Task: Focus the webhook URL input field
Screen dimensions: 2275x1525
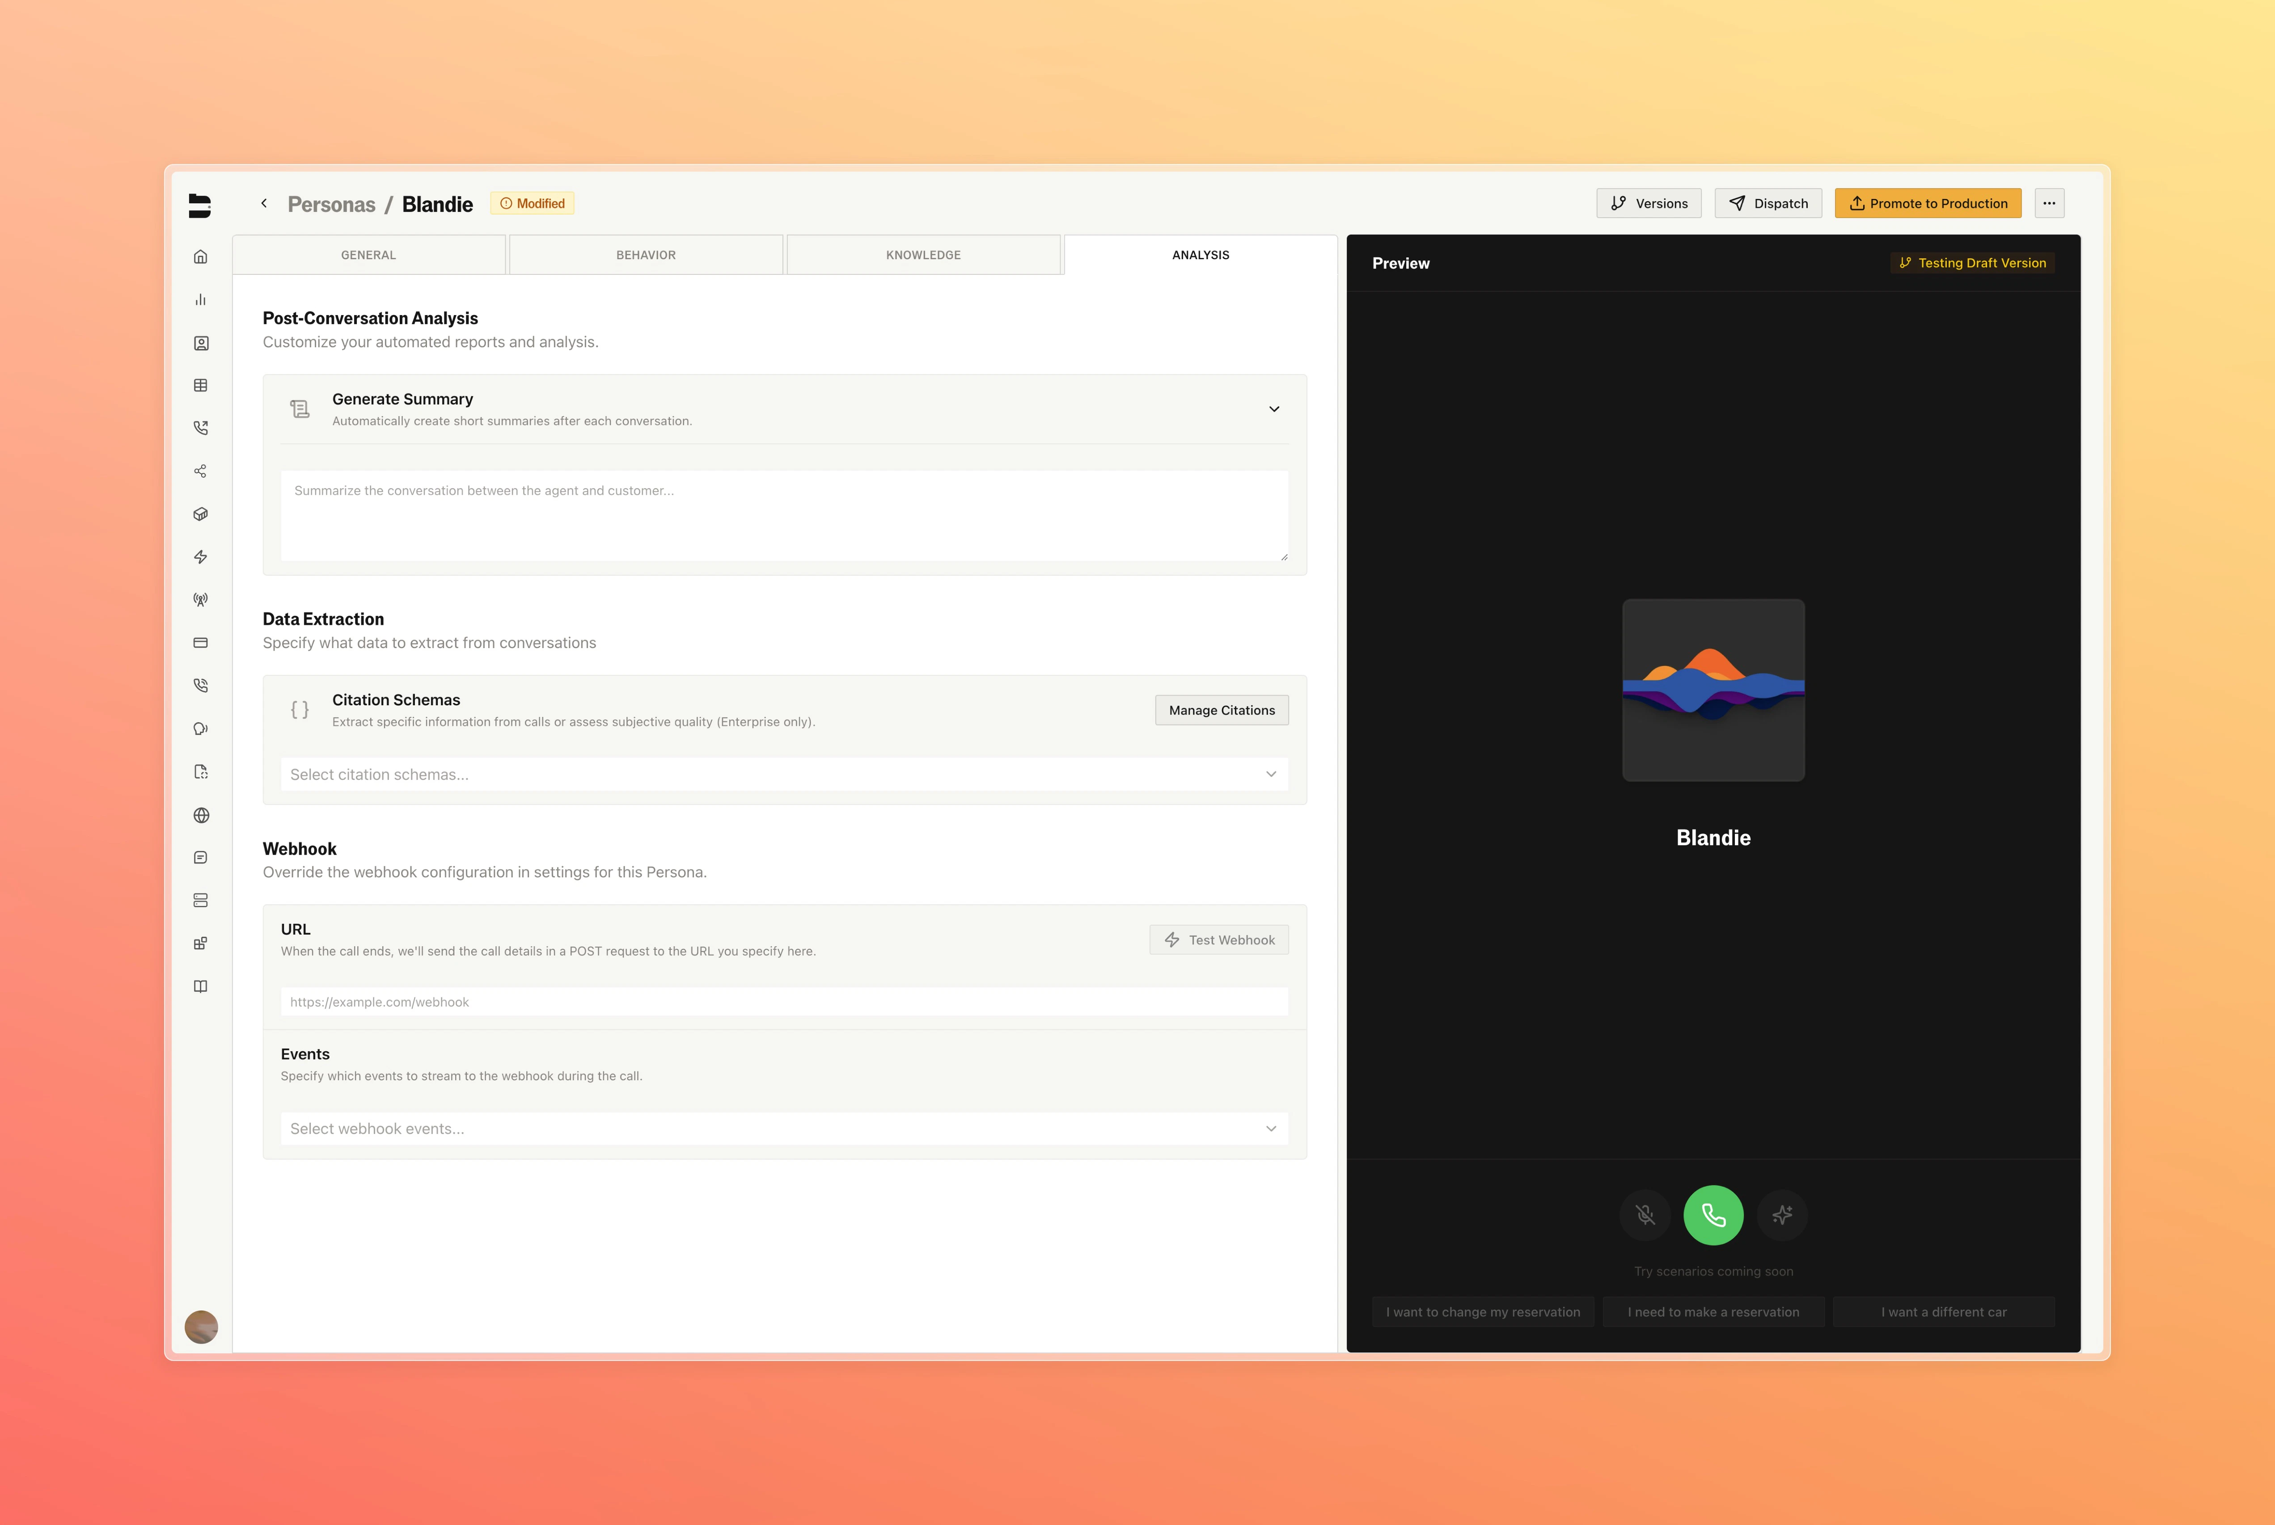Action: 784,1002
